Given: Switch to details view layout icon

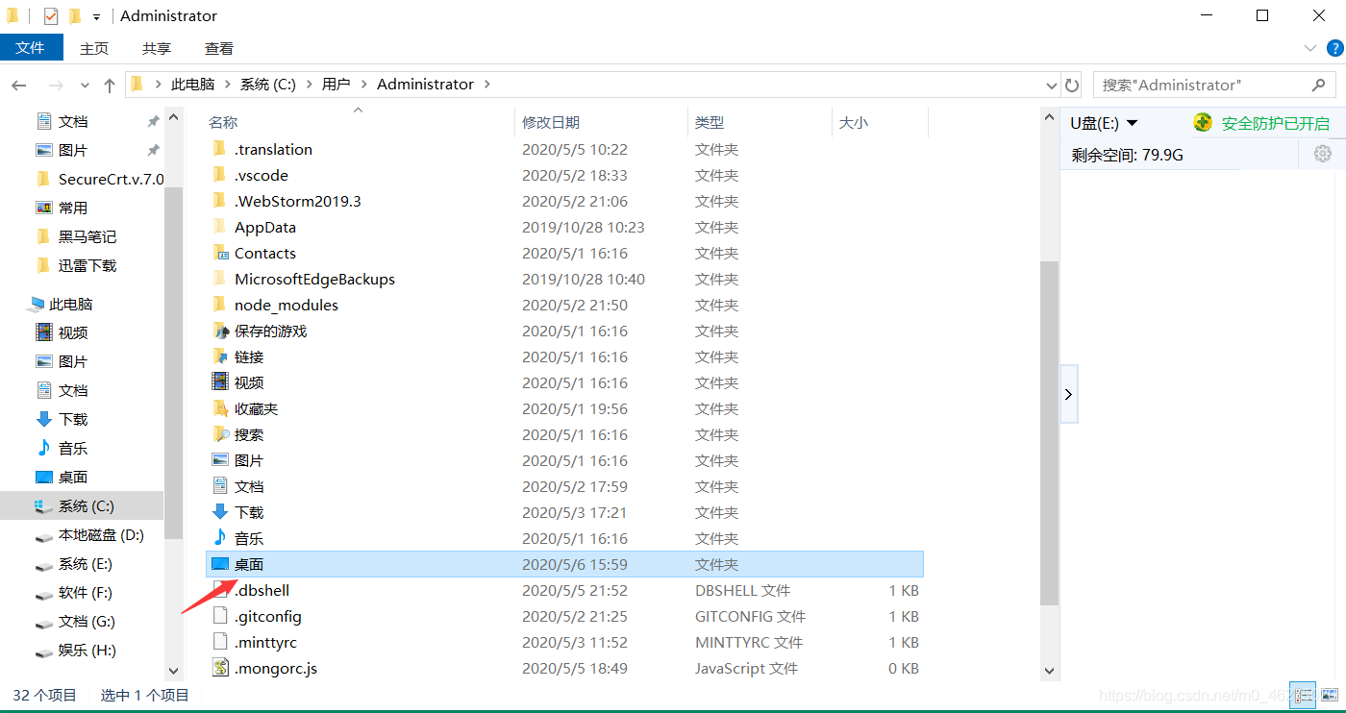Looking at the screenshot, I should point(1304,695).
